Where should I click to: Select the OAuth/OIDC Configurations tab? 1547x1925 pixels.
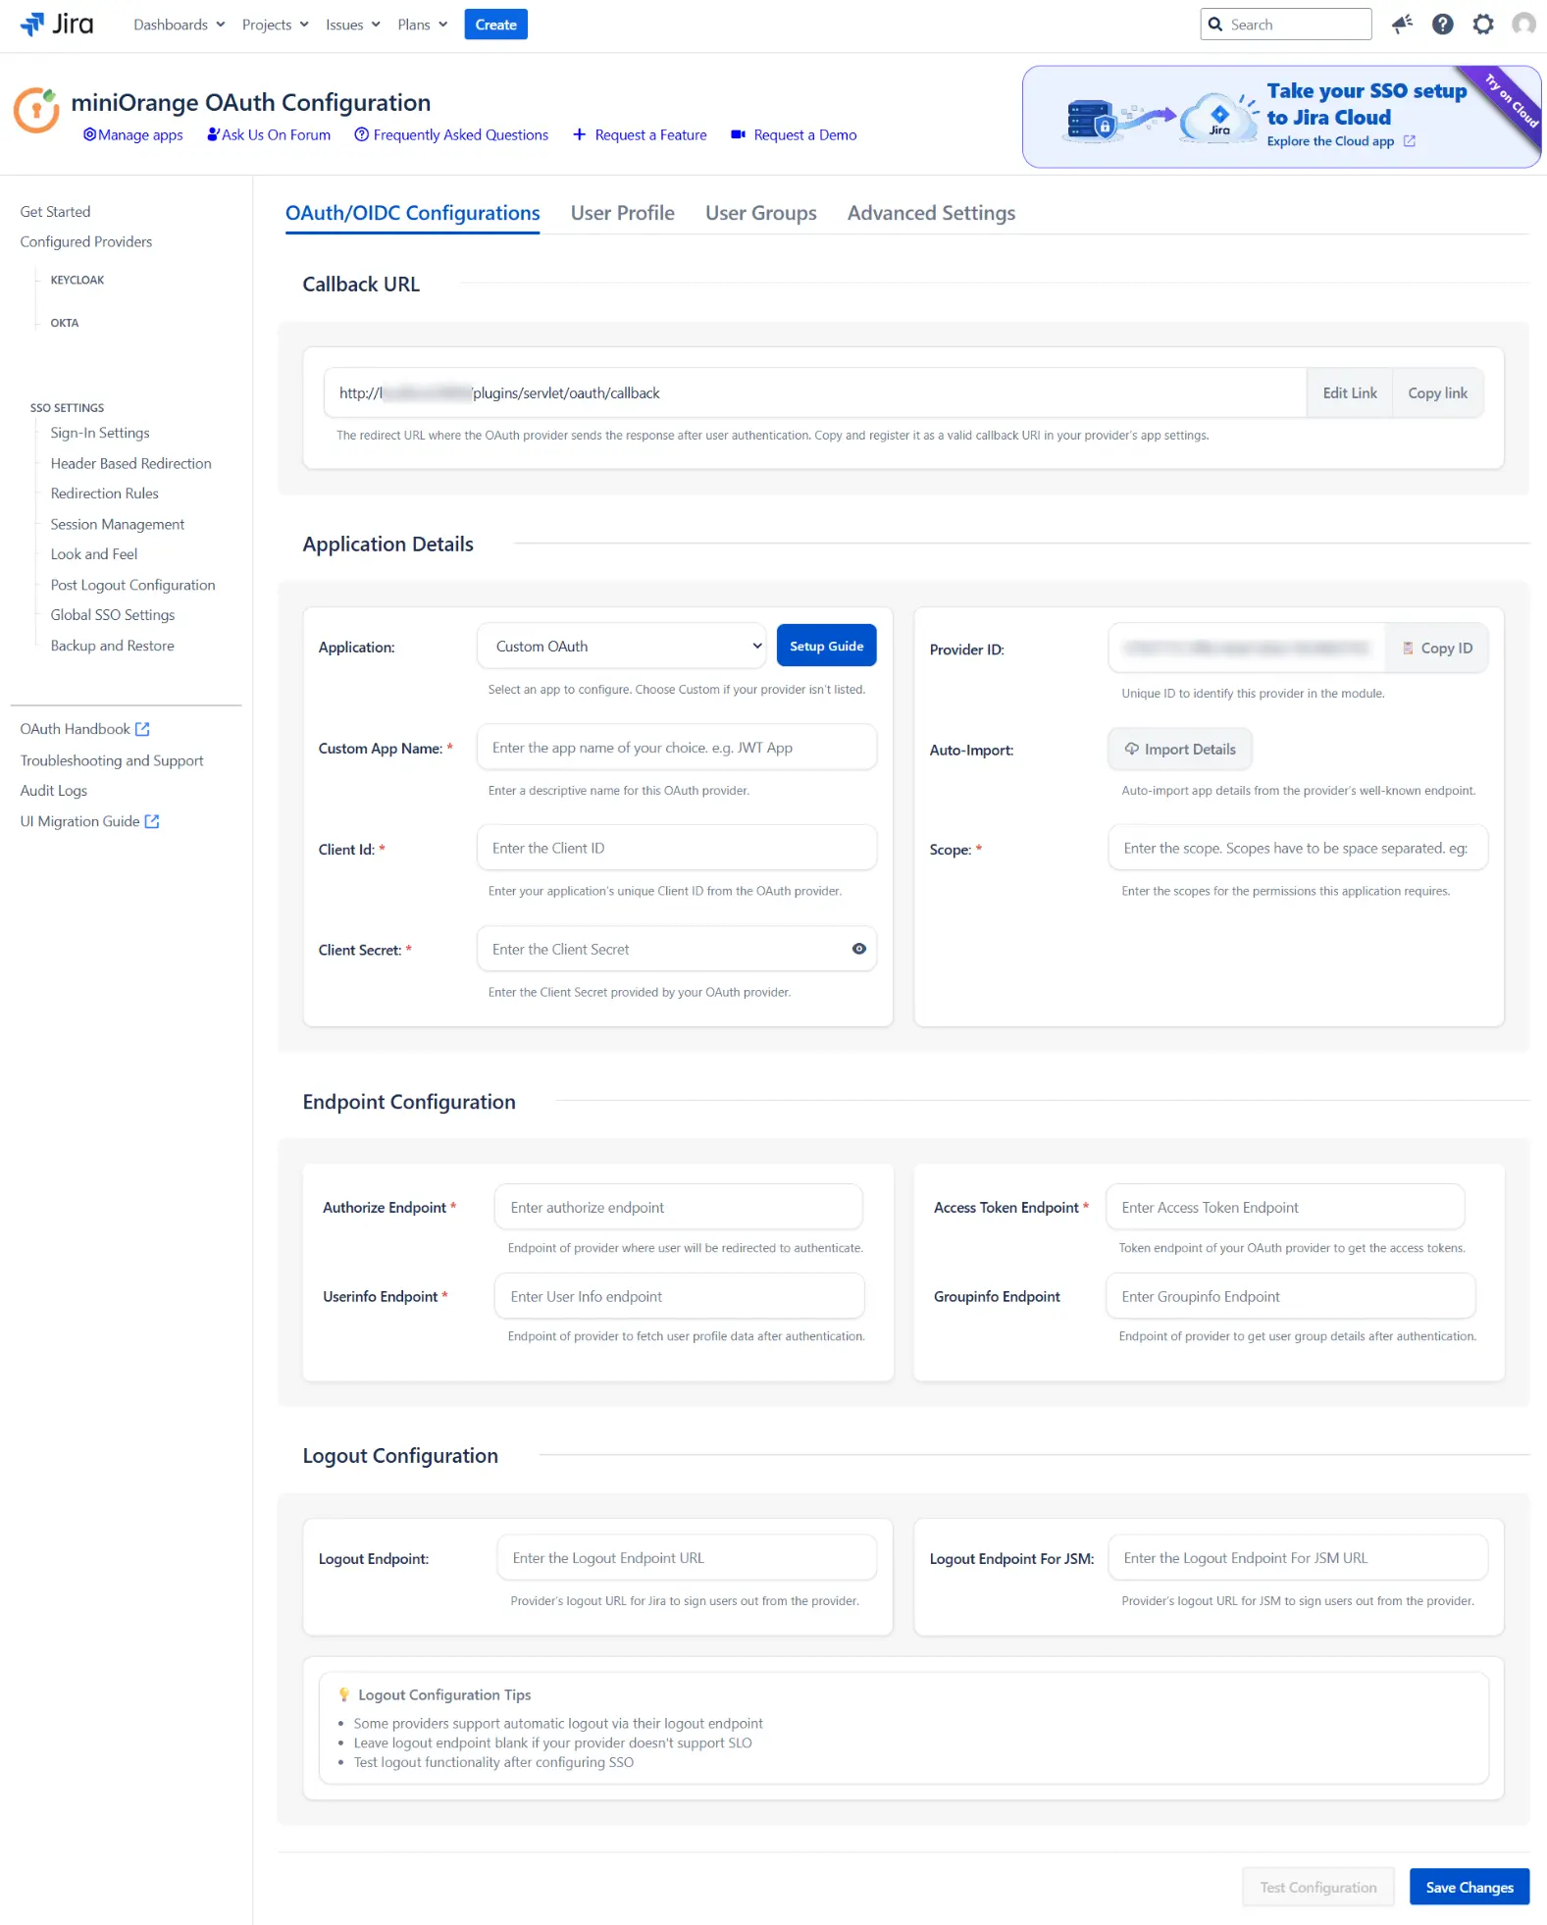pos(413,213)
